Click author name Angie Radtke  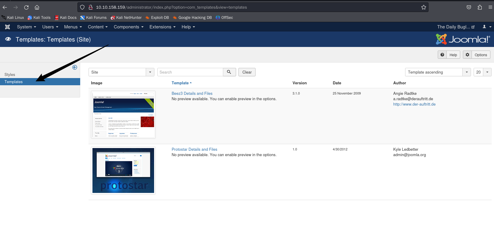click(405, 93)
